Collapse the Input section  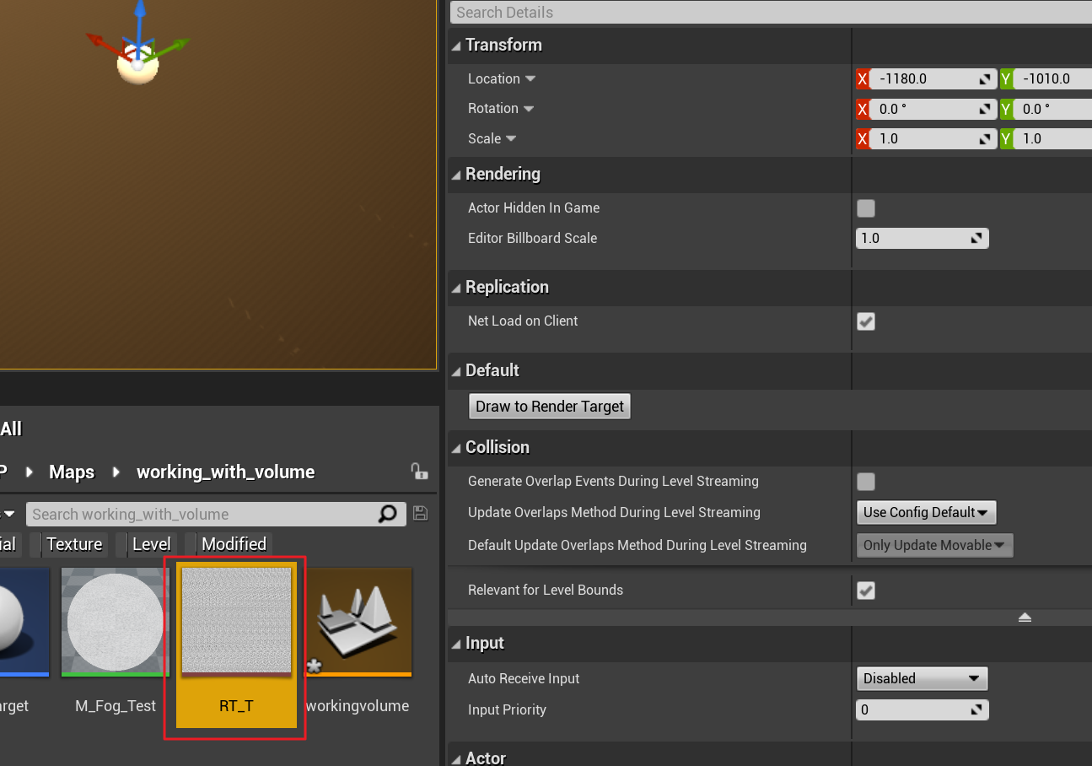[456, 644]
